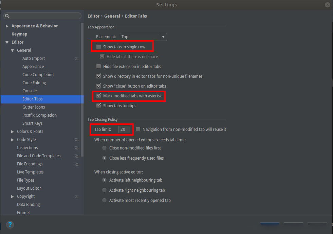Toggle Hide tabs if there is no space
Screen dimensions: 333x234
(102, 56)
